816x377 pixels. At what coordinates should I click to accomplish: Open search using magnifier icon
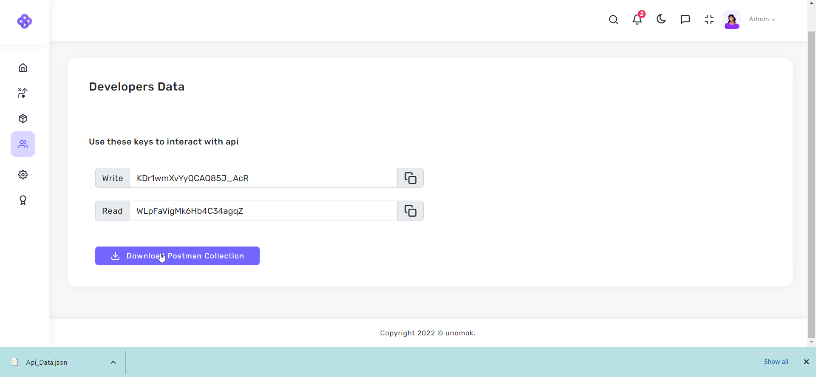point(613,20)
